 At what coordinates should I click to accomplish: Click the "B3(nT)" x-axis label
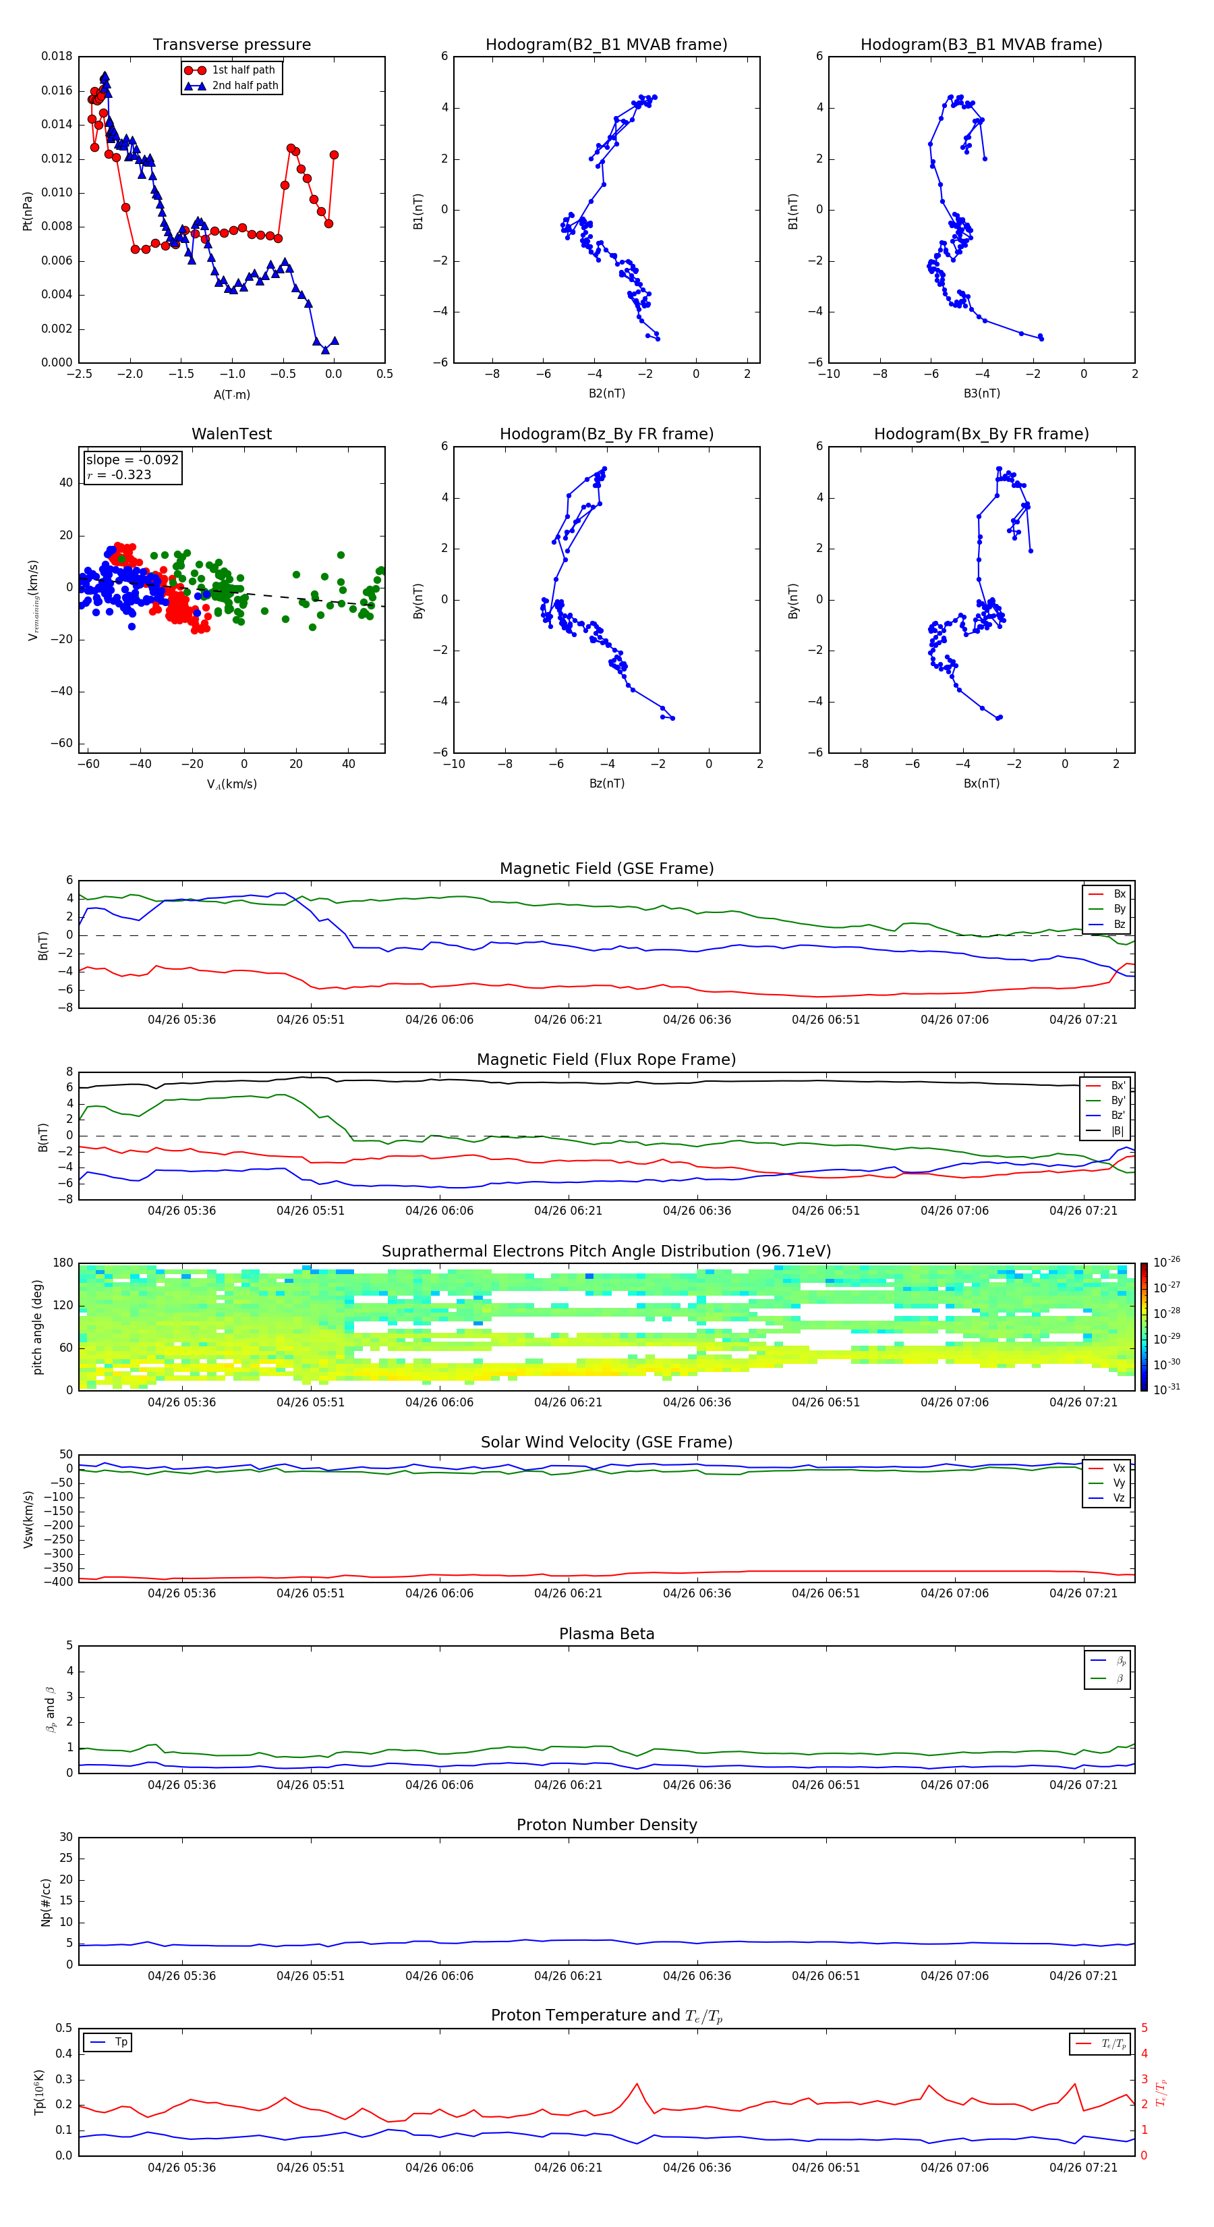point(981,393)
